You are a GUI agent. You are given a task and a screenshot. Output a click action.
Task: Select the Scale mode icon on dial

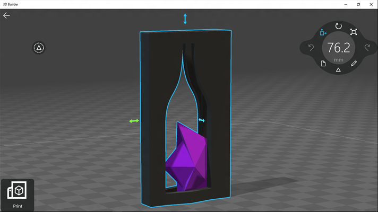click(354, 32)
